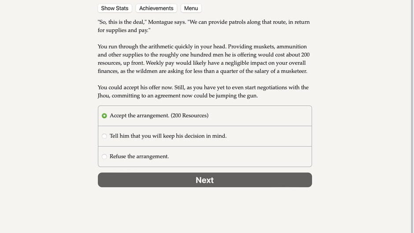Click the "(200 Resources)" cost text in first option
This screenshot has height=233, width=414.
189,115
